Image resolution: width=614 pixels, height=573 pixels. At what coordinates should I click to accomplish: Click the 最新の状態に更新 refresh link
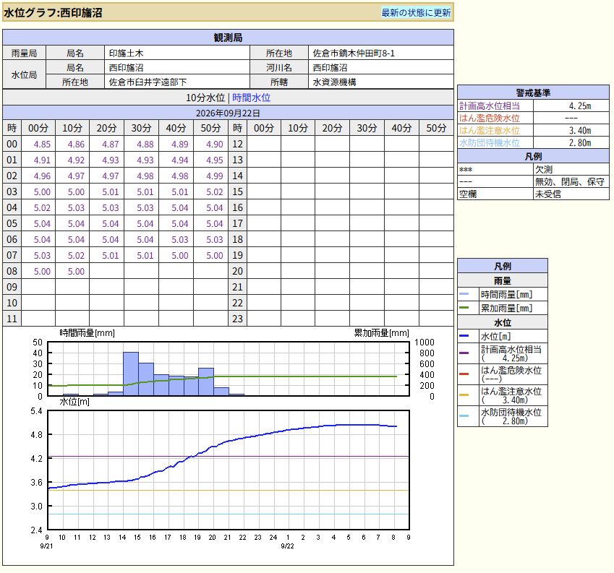click(416, 12)
